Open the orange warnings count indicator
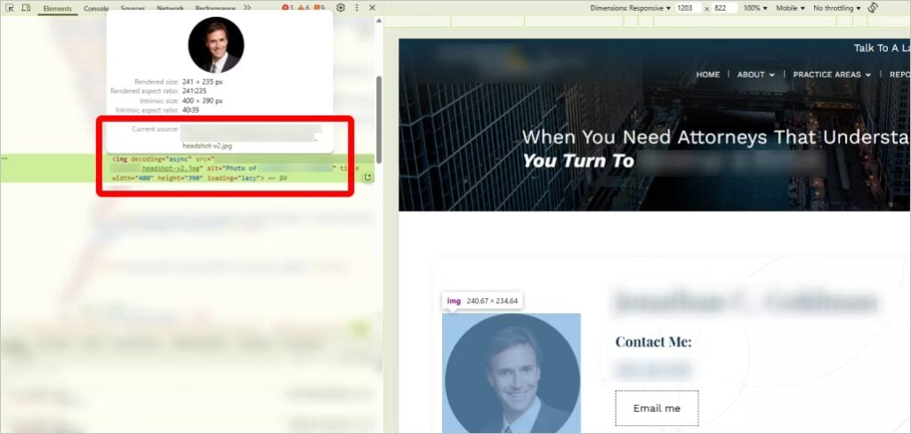The width and height of the screenshot is (911, 434). [303, 8]
